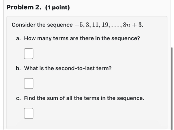The width and height of the screenshot is (174, 130).
Task: Click the list label 'b.'
Action: tap(18, 68)
